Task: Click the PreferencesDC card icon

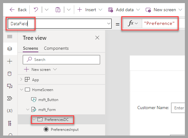Action: pos(40,119)
